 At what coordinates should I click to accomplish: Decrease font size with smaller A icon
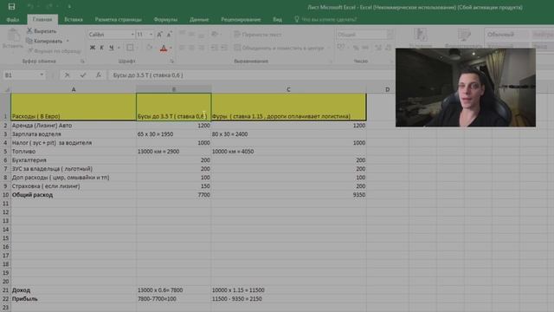(x=169, y=35)
